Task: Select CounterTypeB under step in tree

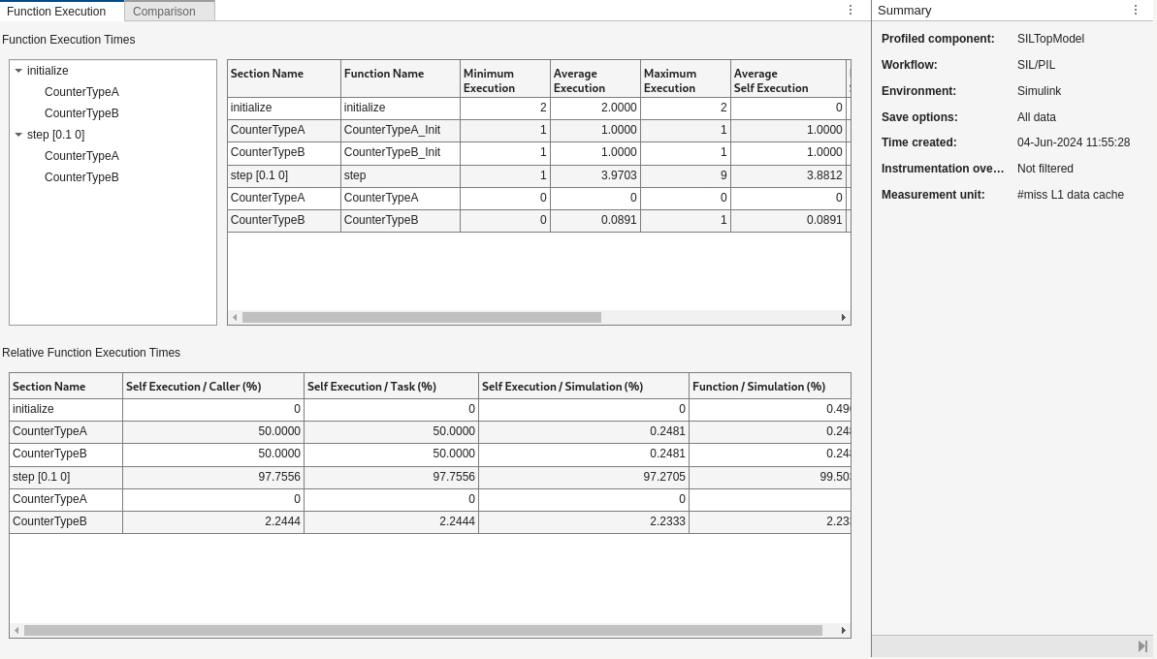Action: (81, 177)
